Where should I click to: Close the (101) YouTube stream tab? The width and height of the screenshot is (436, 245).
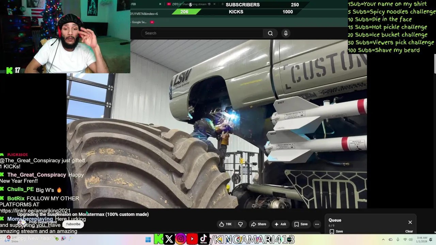coord(214,4)
